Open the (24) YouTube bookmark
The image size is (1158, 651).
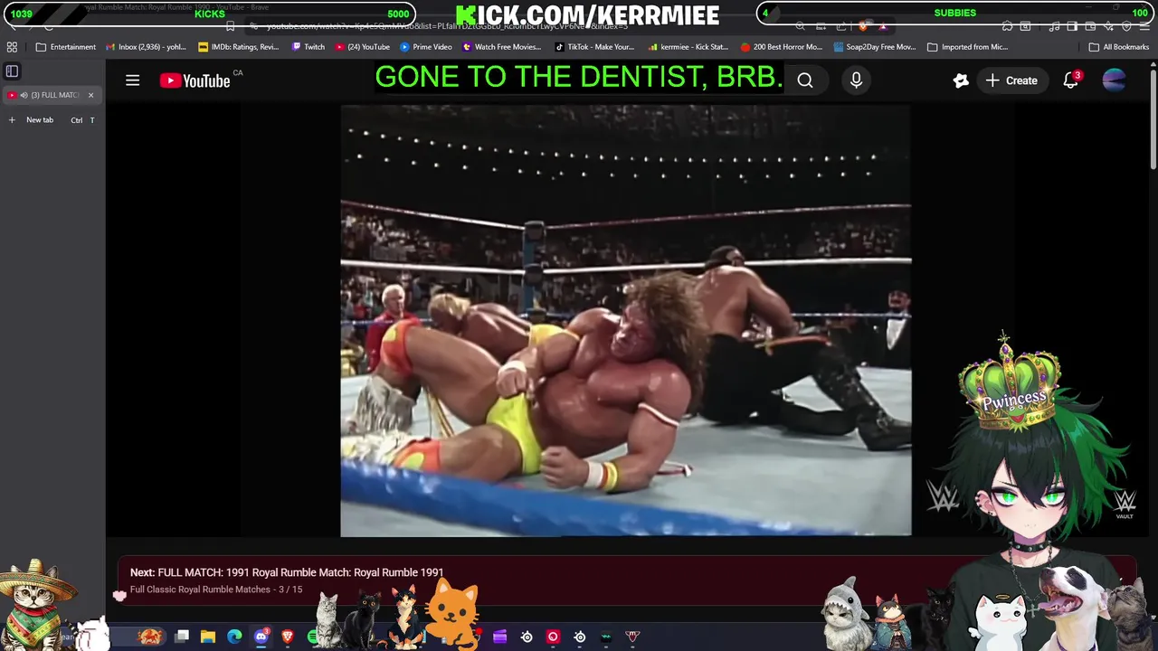tap(363, 47)
